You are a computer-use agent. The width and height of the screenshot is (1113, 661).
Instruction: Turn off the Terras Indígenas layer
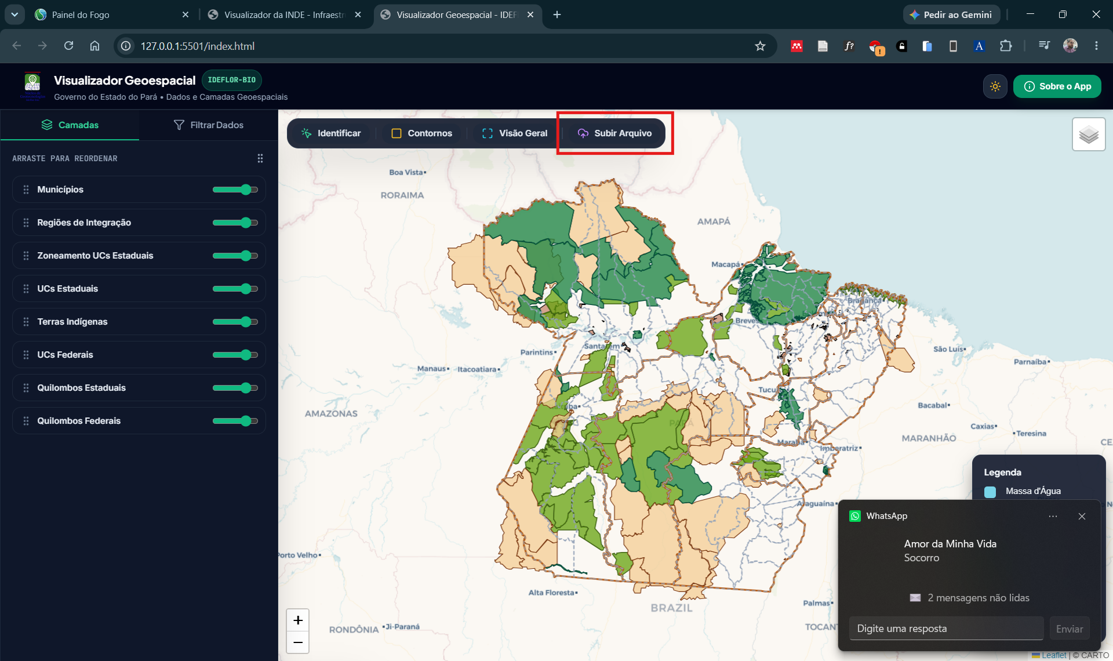click(x=235, y=322)
